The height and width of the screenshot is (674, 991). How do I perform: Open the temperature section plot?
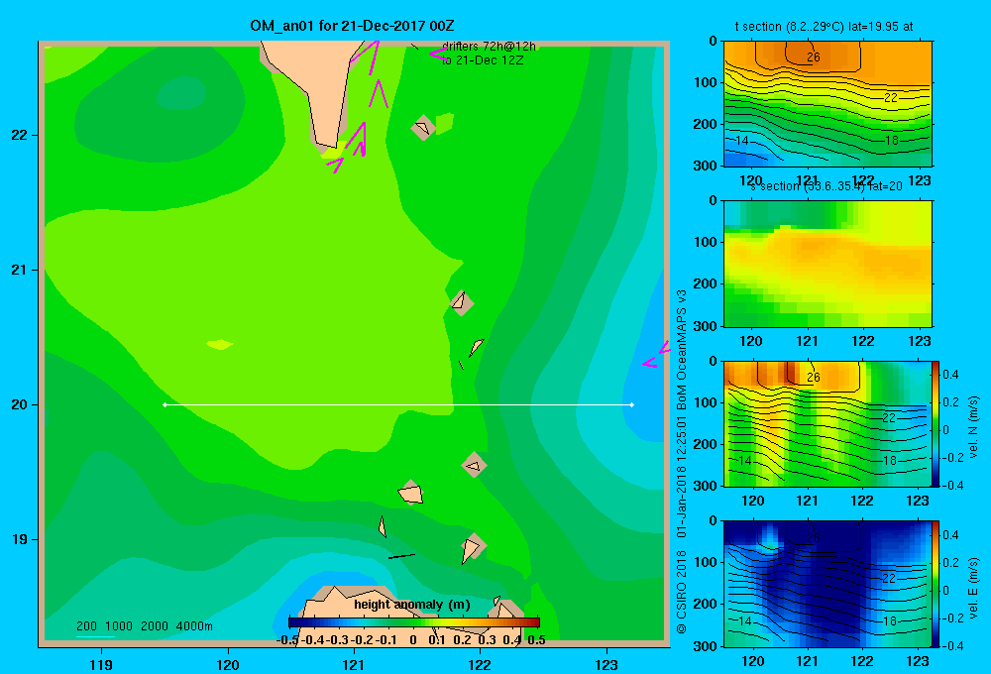pyautogui.click(x=827, y=104)
